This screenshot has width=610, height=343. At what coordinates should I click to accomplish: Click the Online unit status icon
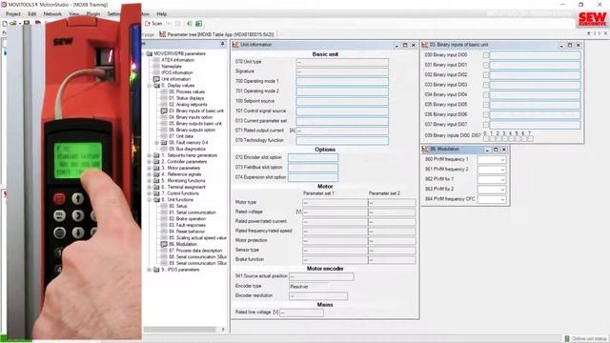tap(567, 339)
